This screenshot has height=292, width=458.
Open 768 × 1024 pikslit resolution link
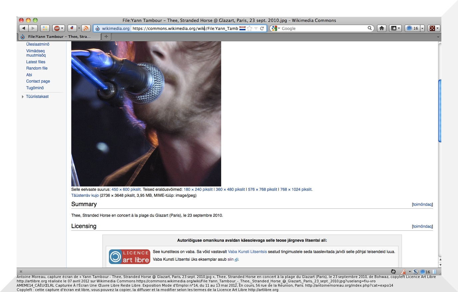pyautogui.click(x=296, y=189)
